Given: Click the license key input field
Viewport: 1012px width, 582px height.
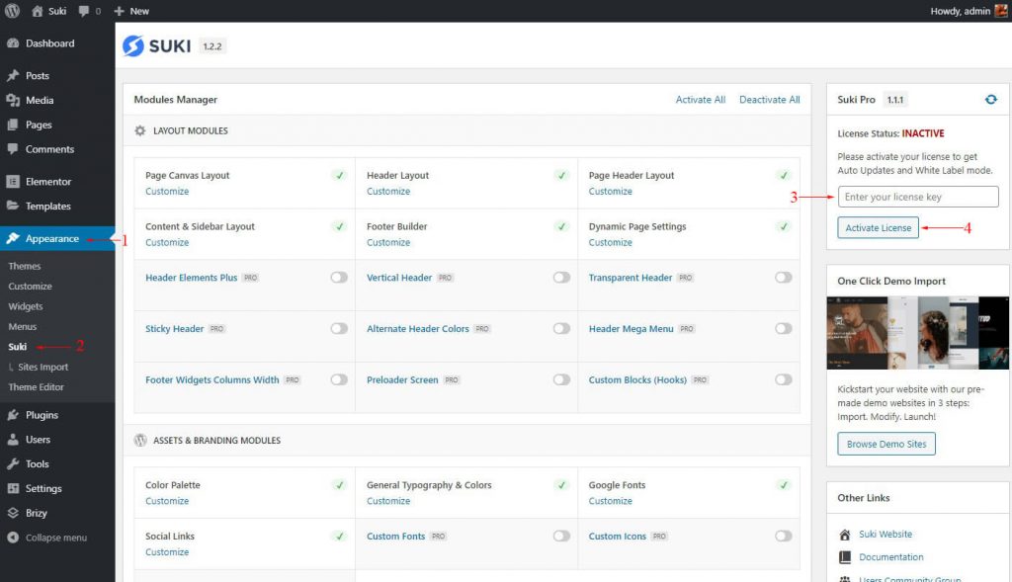Looking at the screenshot, I should coord(918,197).
